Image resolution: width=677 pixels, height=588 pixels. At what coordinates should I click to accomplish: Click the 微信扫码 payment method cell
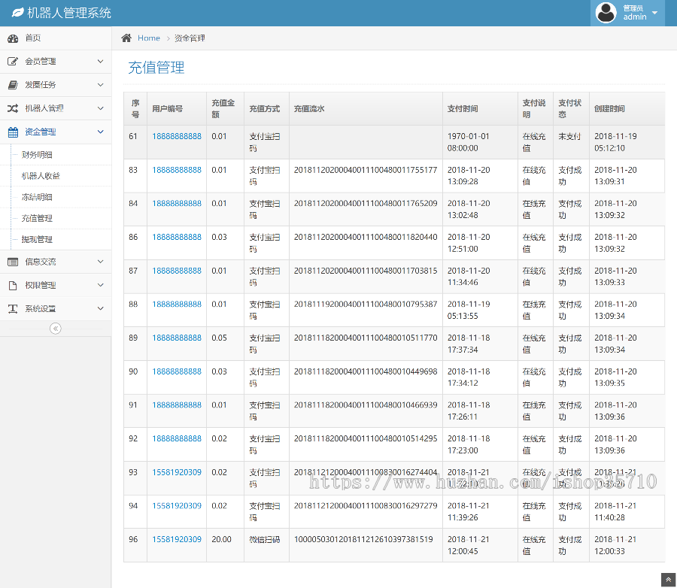tap(264, 540)
